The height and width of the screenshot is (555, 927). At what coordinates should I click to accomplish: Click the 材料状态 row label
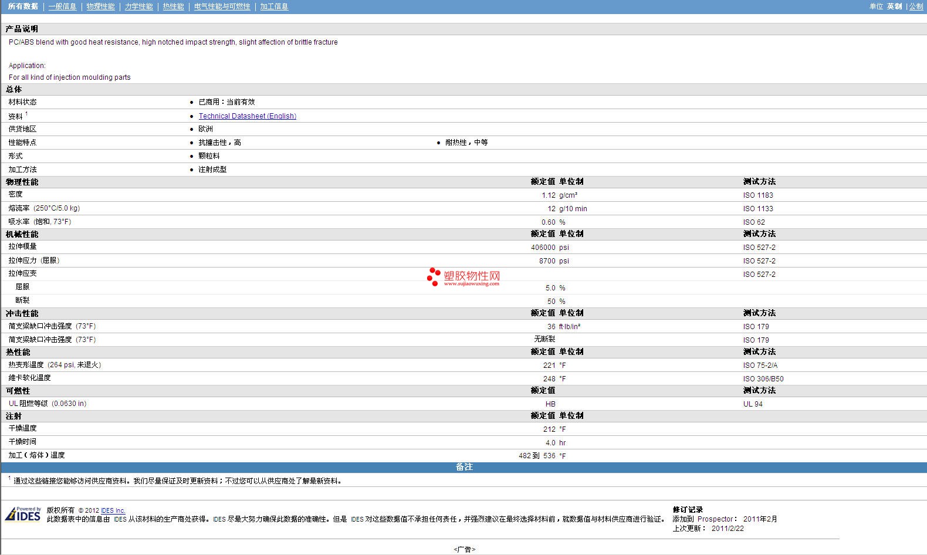[22, 102]
